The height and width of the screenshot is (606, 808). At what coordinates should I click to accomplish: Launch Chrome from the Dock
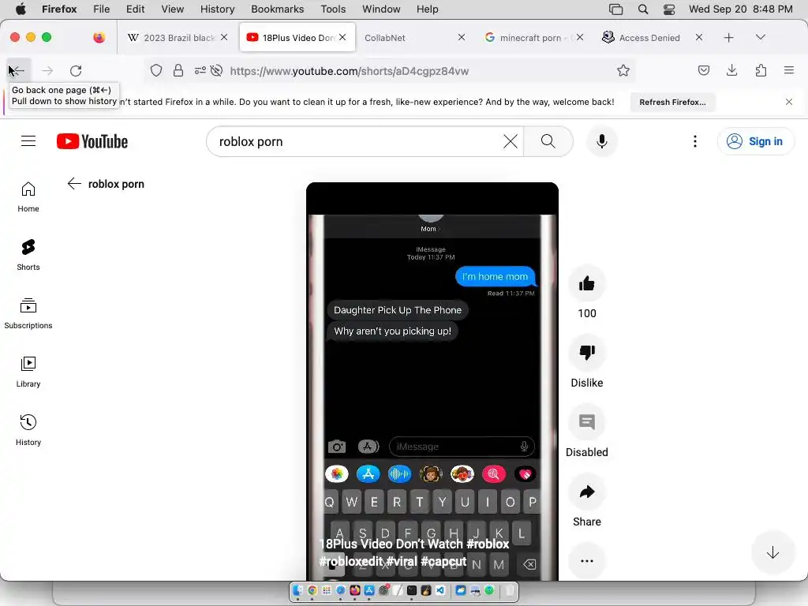pyautogui.click(x=312, y=590)
